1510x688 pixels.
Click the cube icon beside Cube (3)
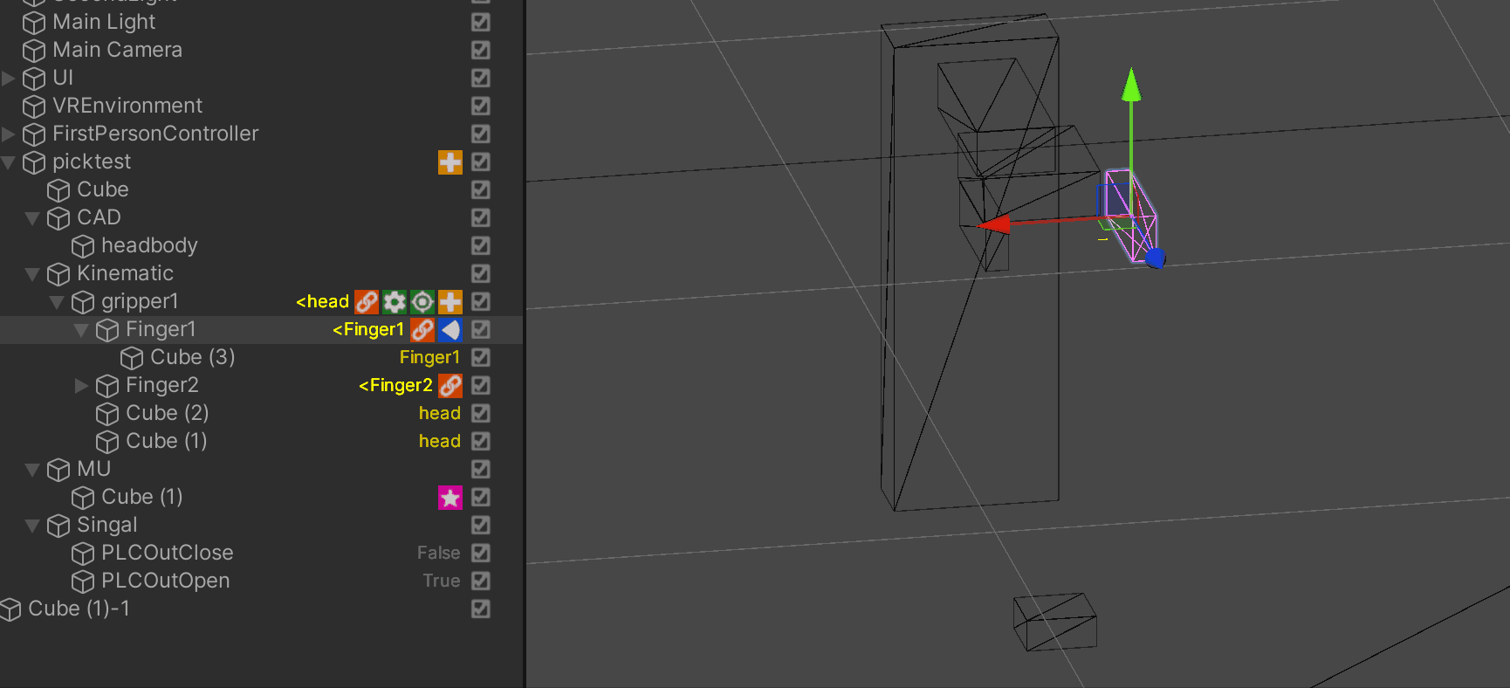pos(132,358)
